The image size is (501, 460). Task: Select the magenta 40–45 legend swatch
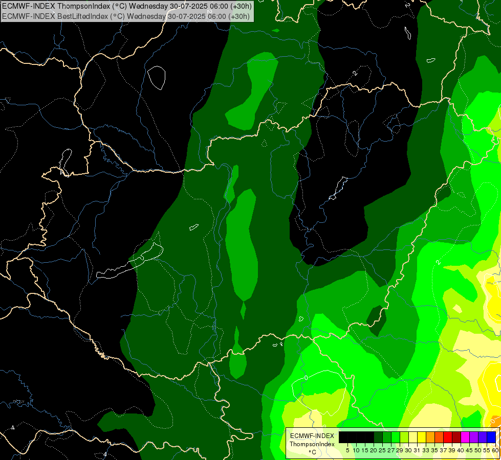(465, 437)
